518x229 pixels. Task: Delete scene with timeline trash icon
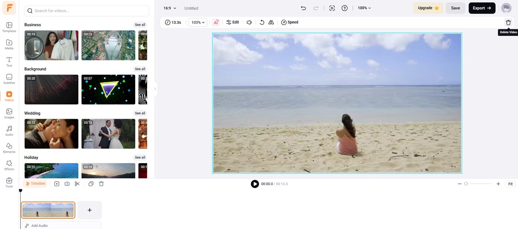point(101,184)
